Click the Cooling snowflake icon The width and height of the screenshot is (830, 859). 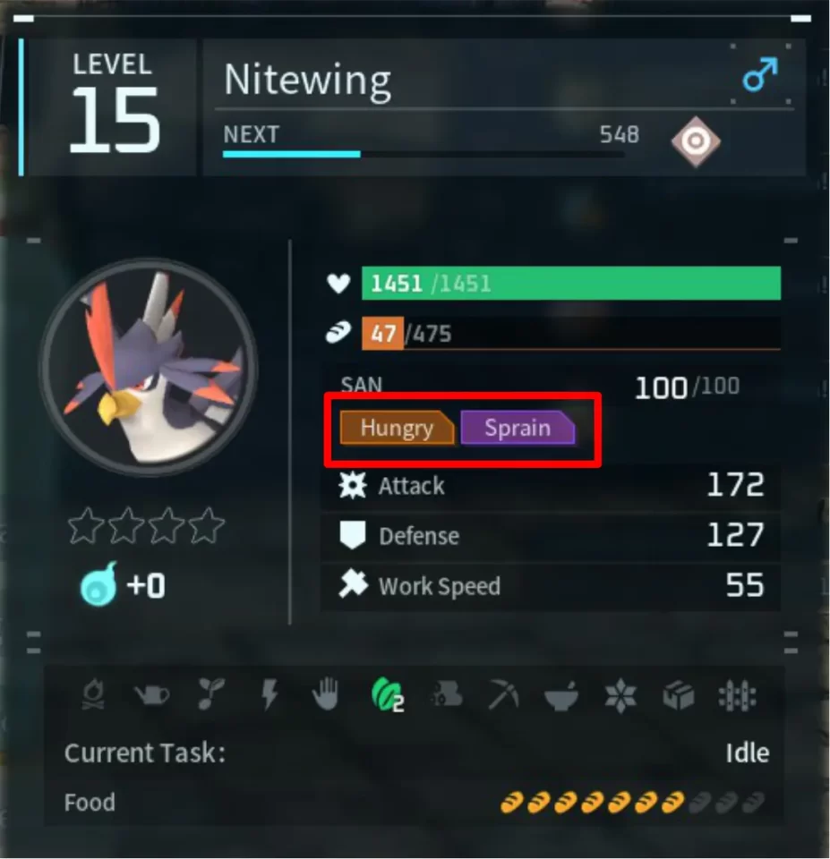pos(620,696)
